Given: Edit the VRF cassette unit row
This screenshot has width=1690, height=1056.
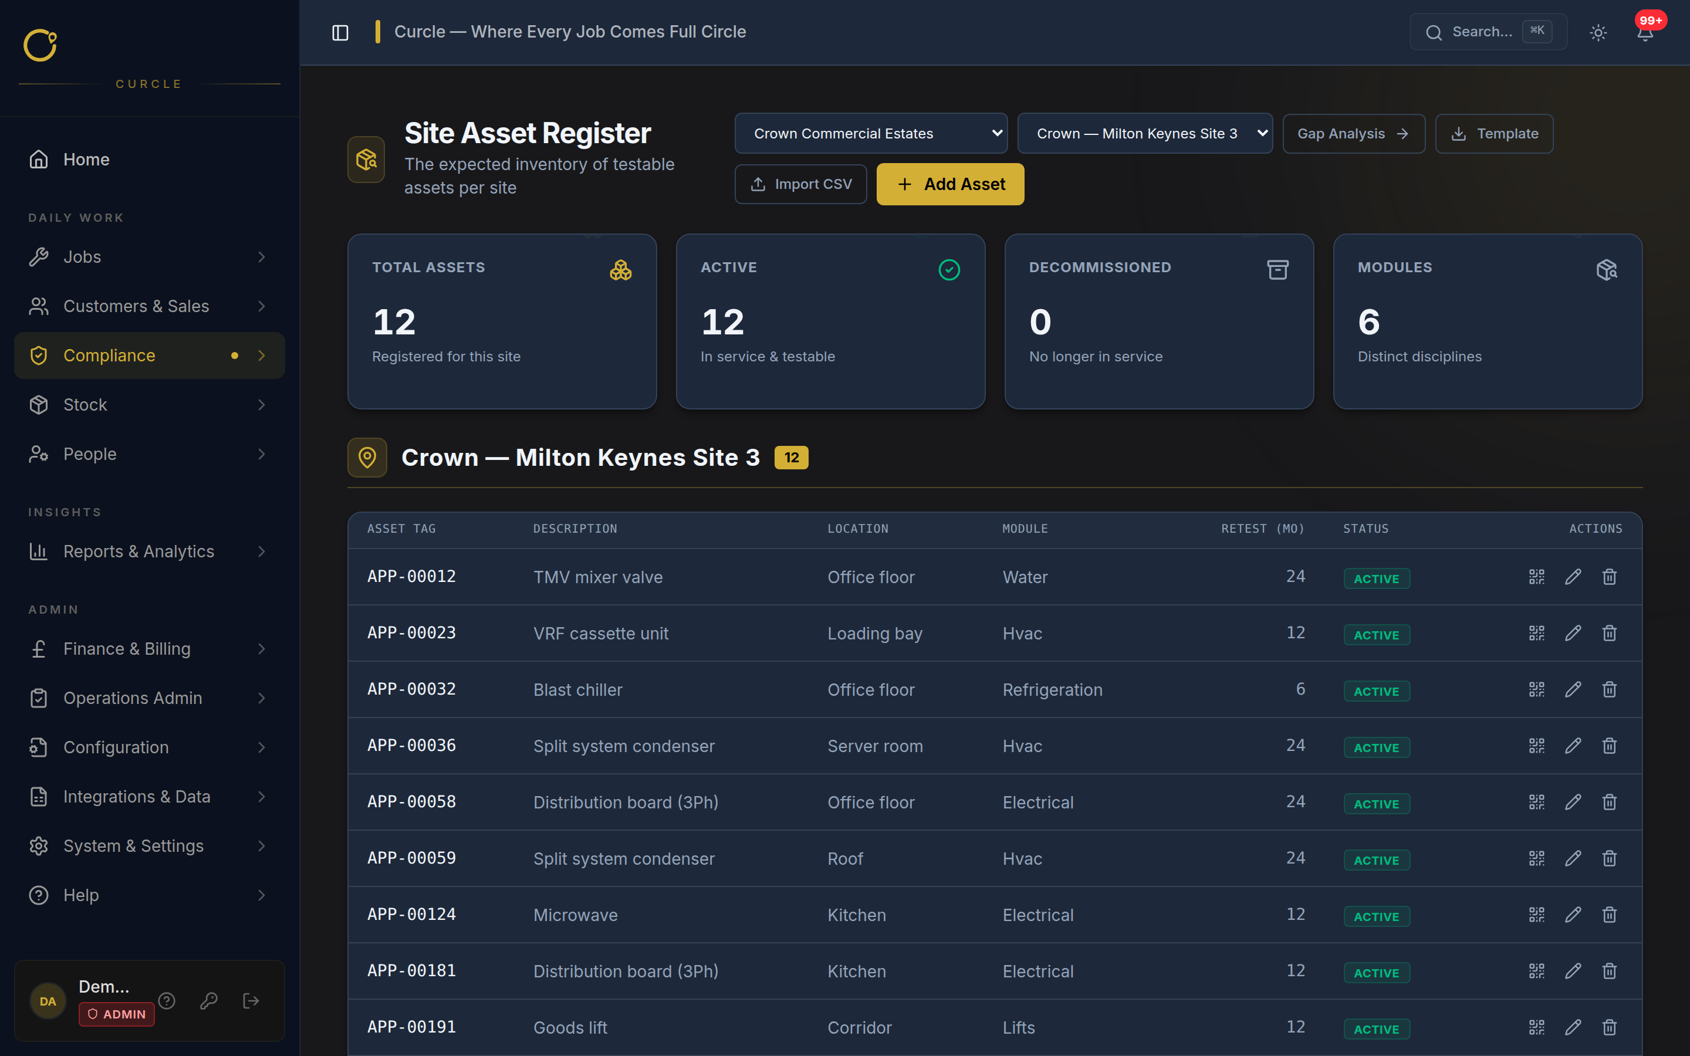Looking at the screenshot, I should 1573,633.
